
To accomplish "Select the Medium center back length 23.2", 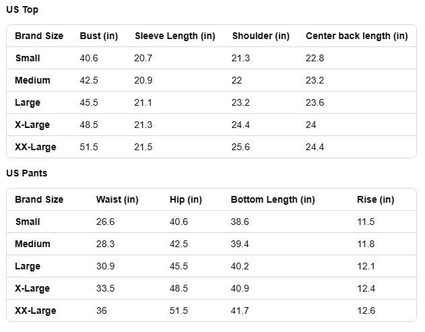I will pos(315,80).
